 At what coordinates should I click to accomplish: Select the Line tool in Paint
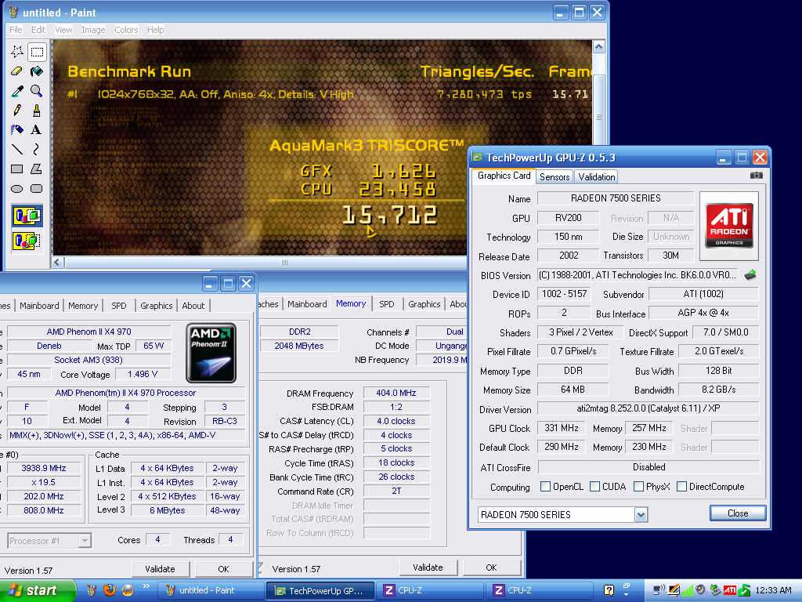17,149
